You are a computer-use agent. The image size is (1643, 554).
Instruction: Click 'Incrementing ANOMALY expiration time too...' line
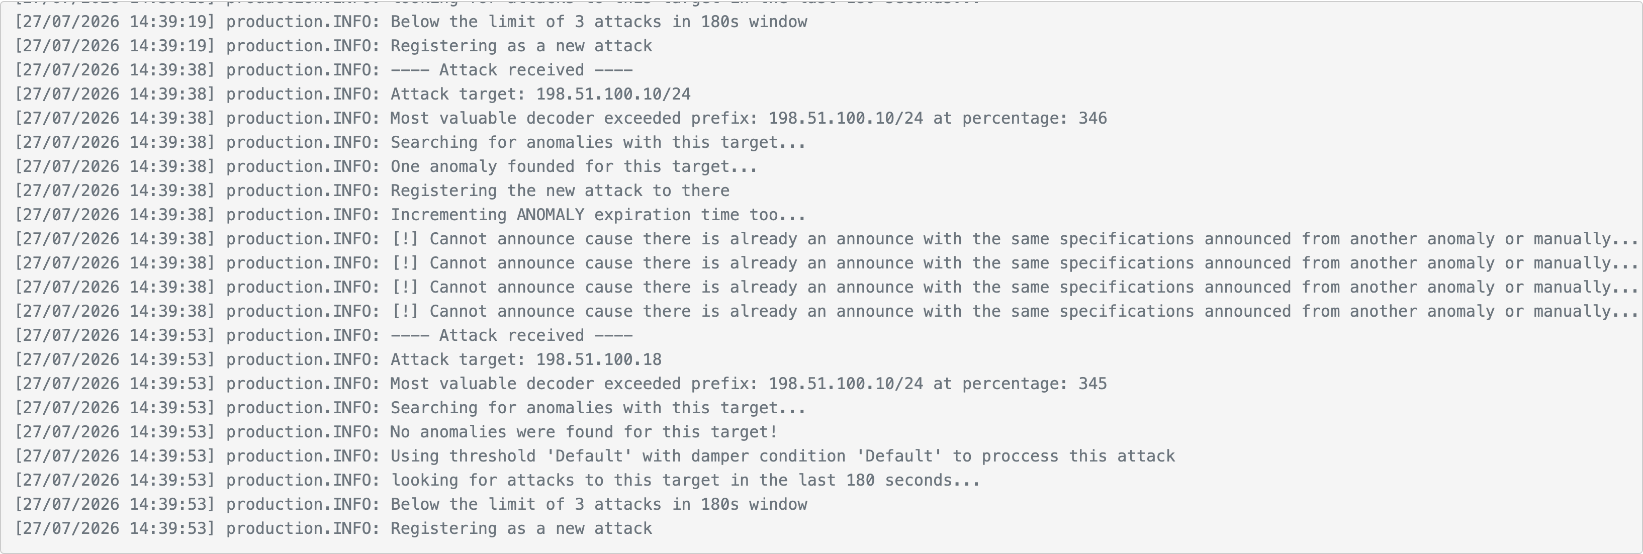(x=410, y=215)
